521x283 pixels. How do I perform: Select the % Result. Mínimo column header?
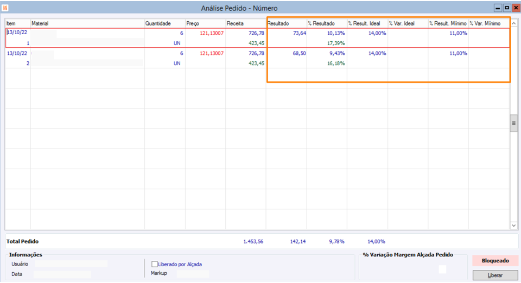448,24
